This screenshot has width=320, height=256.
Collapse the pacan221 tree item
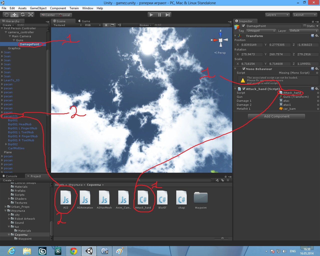point(2,116)
